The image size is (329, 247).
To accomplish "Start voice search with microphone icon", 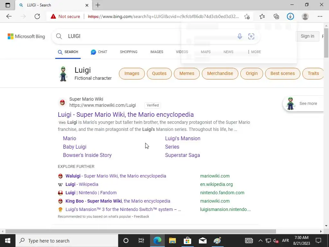I will tap(240, 36).
